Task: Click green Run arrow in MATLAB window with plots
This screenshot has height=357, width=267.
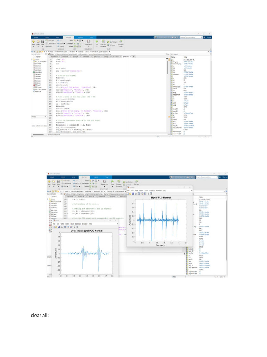Action: pos(112,181)
